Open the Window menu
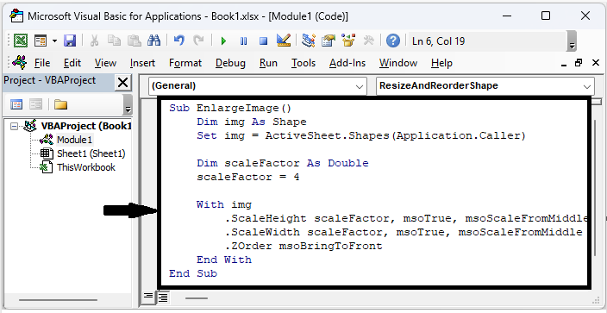 tap(398, 63)
